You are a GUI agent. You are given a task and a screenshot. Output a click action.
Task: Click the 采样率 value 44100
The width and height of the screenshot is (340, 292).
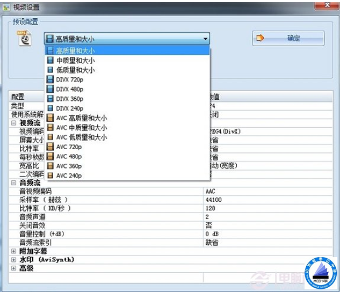tap(214, 200)
